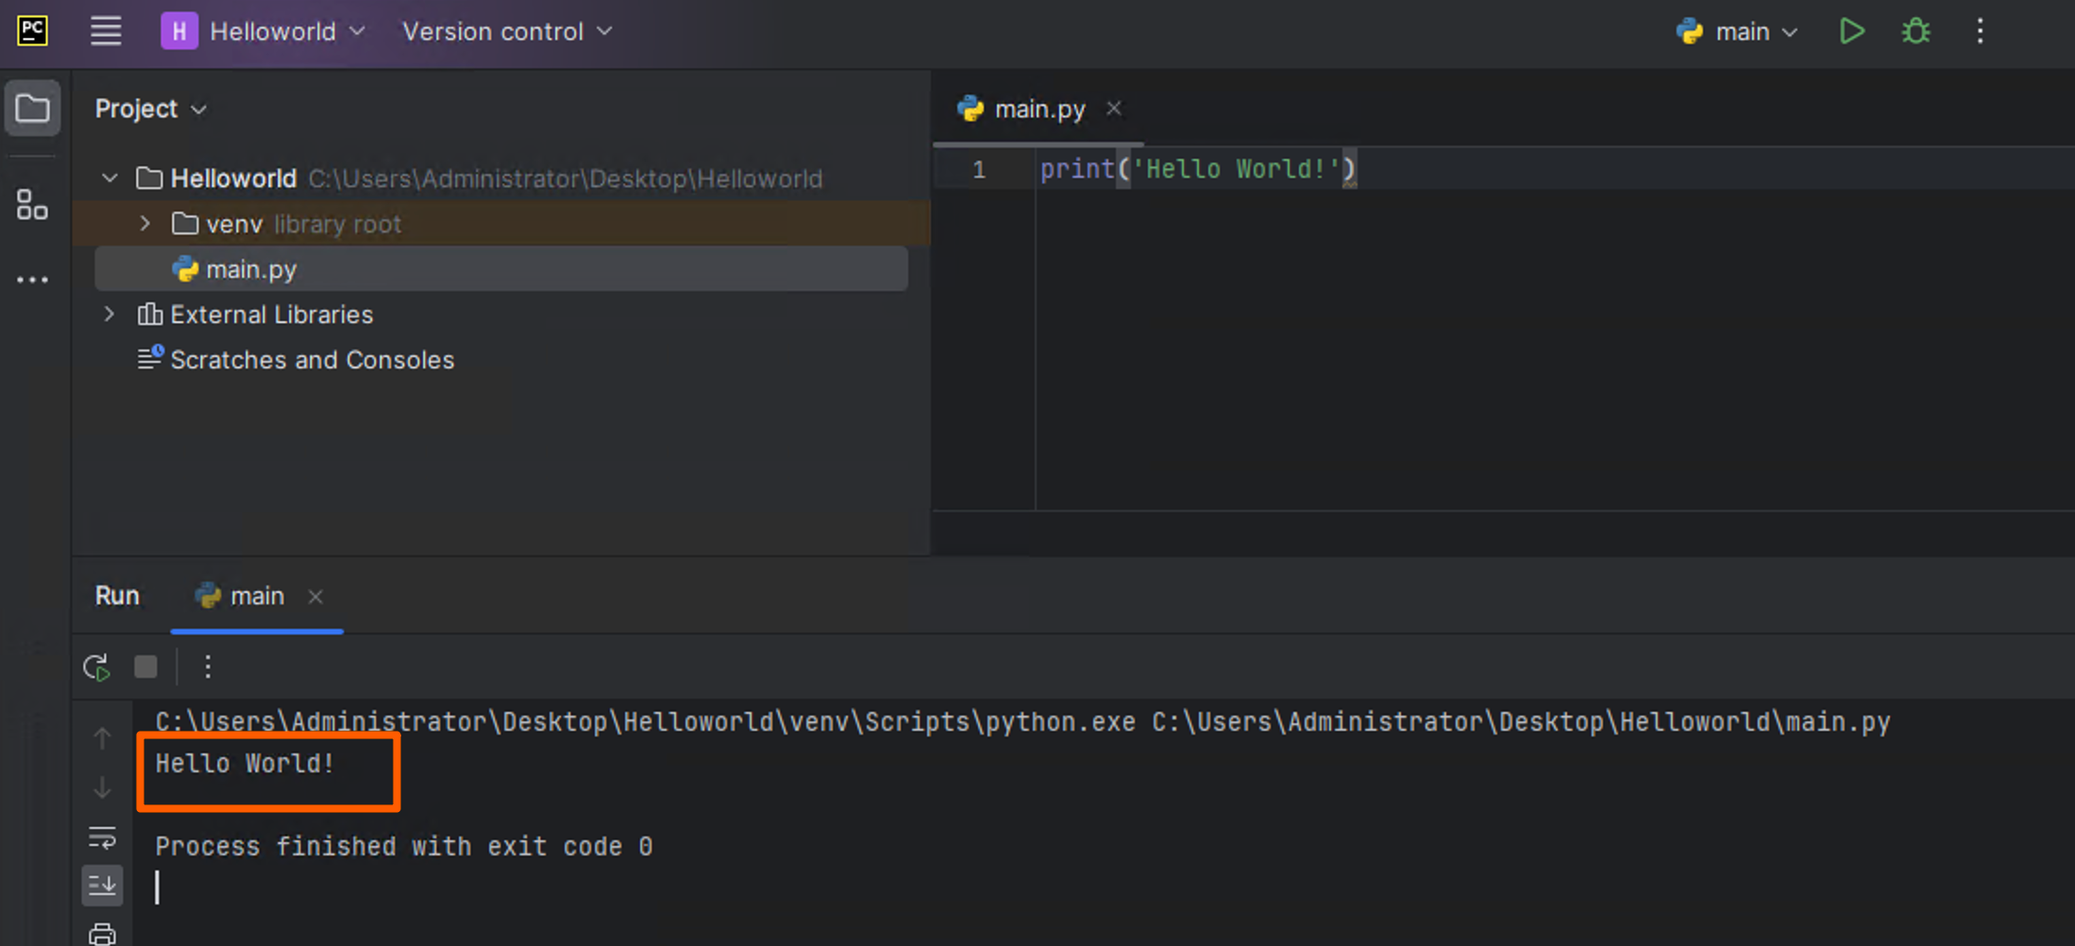The height and width of the screenshot is (946, 2075).
Task: Toggle scroll to end in the console
Action: (102, 885)
